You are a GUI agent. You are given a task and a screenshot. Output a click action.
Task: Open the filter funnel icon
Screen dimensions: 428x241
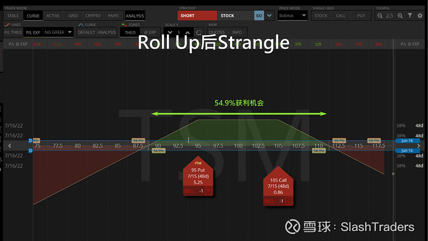[x=410, y=16]
